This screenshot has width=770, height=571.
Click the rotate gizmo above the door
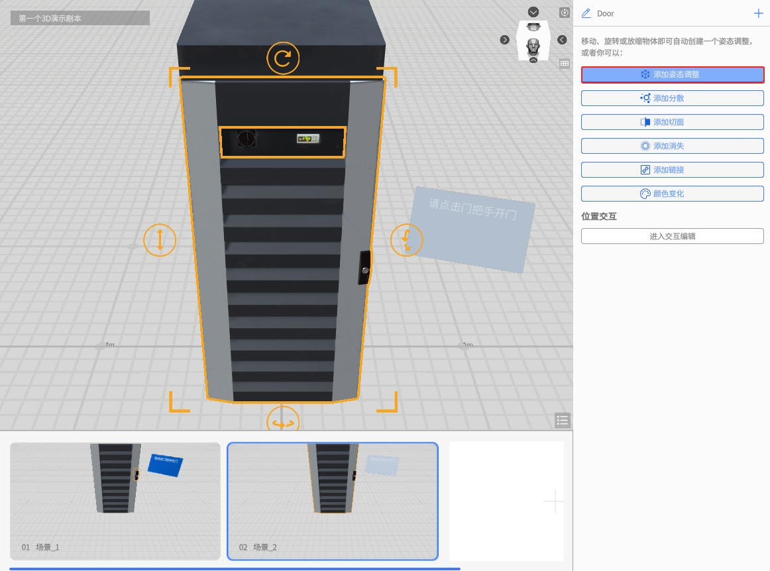[283, 58]
